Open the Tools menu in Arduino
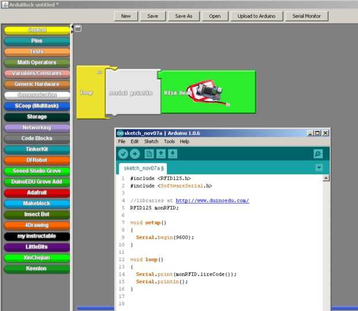 tap(169, 141)
